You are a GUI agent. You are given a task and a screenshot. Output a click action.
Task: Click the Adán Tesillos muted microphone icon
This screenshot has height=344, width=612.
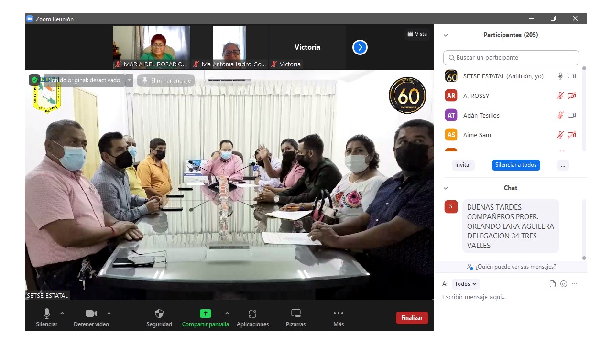(x=560, y=115)
